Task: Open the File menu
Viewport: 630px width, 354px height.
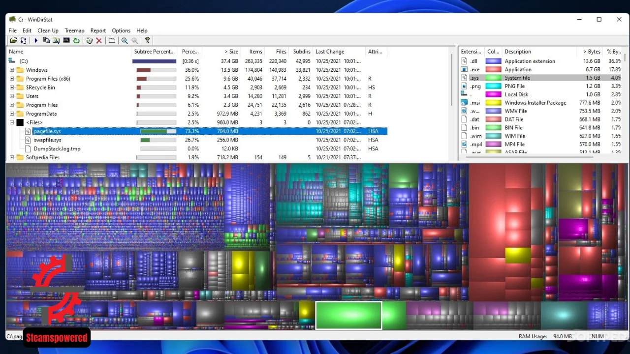Action: (12, 30)
